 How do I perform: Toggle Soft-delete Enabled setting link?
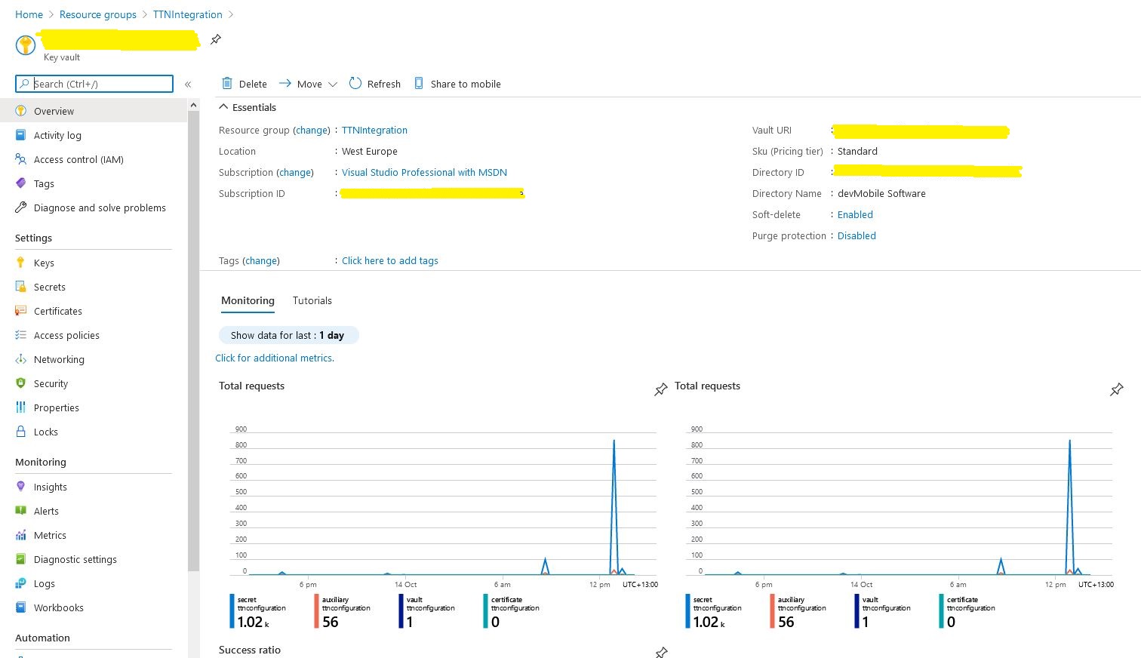pyautogui.click(x=855, y=215)
